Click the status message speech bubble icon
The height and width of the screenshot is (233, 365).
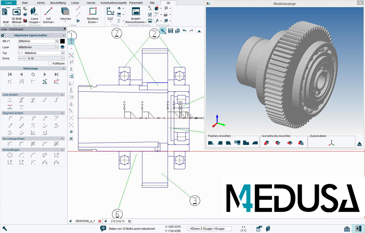click(103, 229)
